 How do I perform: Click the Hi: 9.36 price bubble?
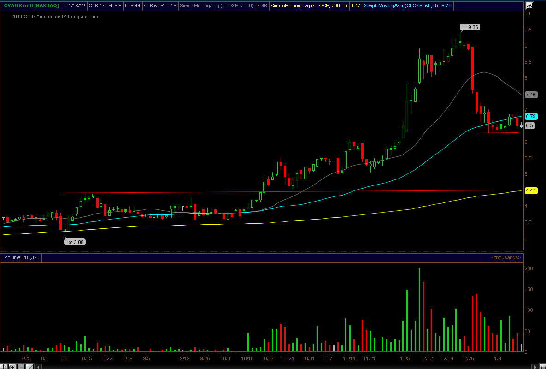point(470,27)
